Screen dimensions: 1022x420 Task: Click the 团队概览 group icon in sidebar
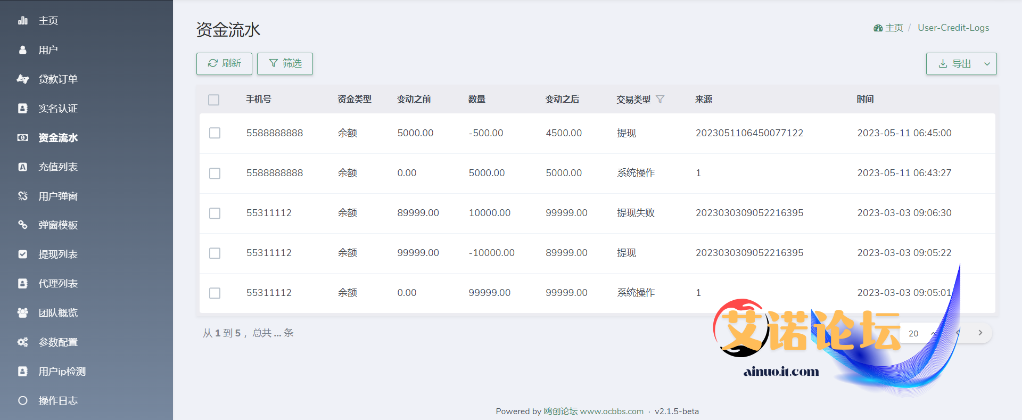click(23, 313)
